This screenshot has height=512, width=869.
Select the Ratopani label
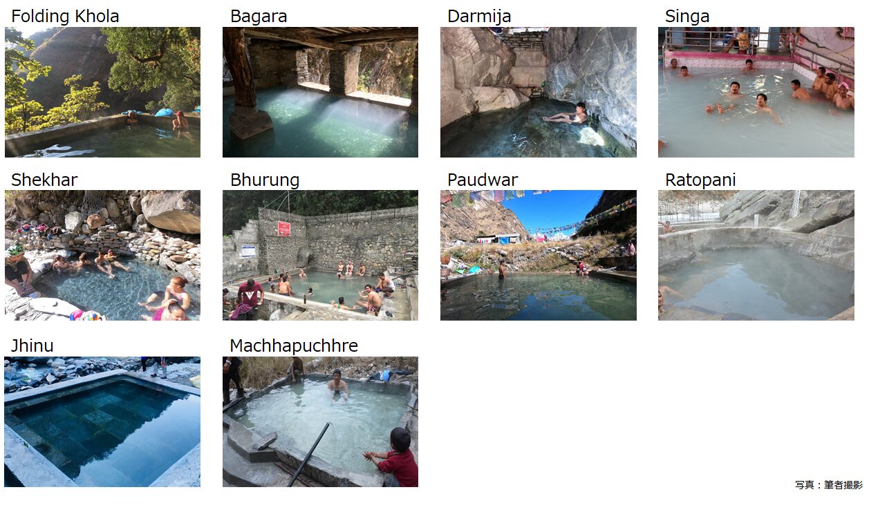pos(700,180)
